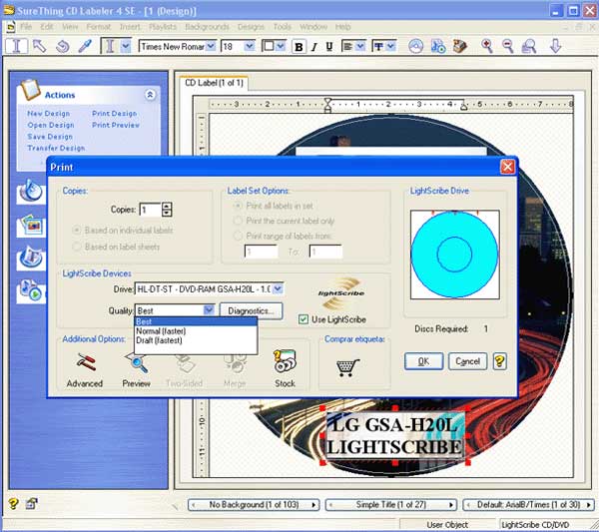Click the help icon in status bar
This screenshot has height=532, width=599.
click(13, 504)
